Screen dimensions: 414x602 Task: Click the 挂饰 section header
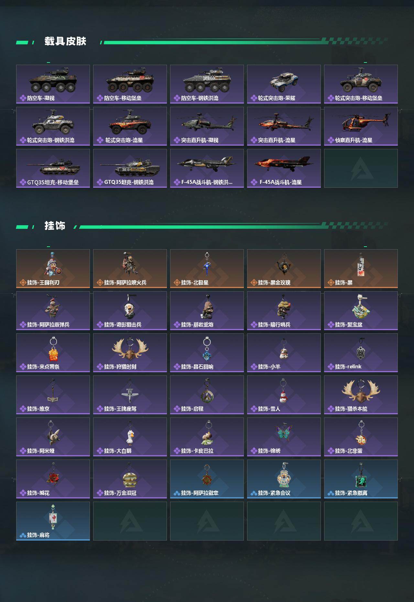[55, 226]
